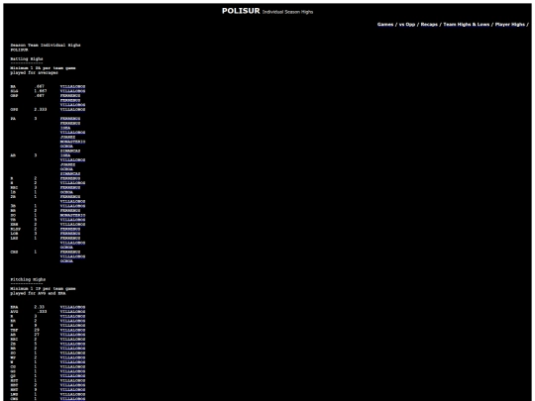This screenshot has width=535, height=401.
Task: Open OCHOA link at end of CHS group
Action: 66,261
